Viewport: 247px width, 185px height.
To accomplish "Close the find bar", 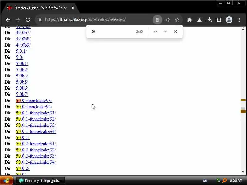I will click(175, 31).
